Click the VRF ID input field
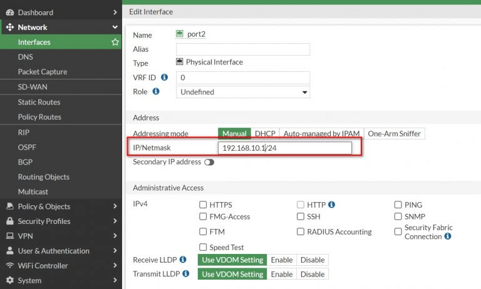 point(242,78)
